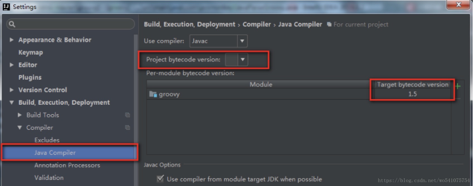This screenshot has height=186, width=473.
Task: Click the project-scope icon beside Compiler
Action: pos(127,127)
